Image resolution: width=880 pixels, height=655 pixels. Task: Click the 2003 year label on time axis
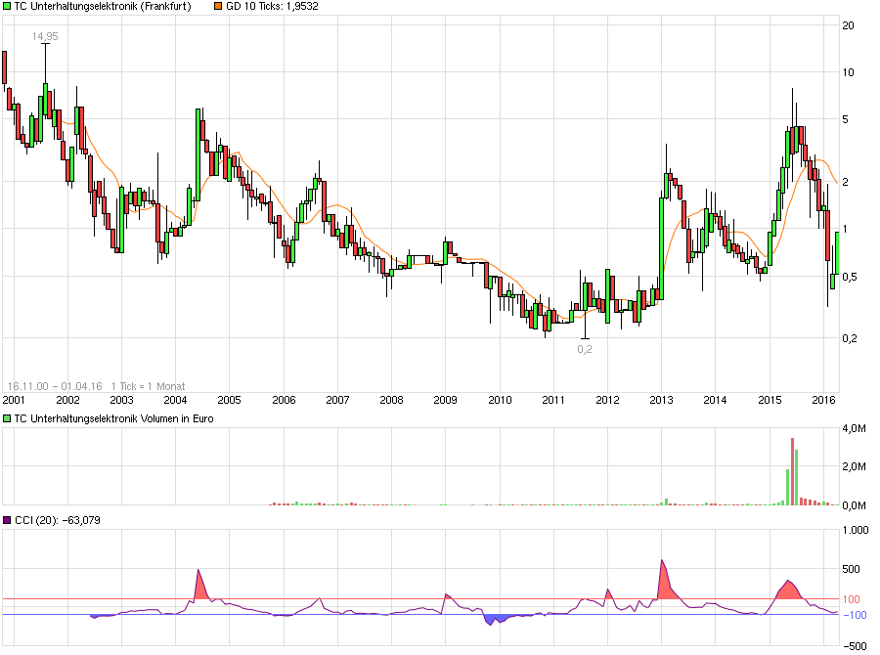point(121,400)
